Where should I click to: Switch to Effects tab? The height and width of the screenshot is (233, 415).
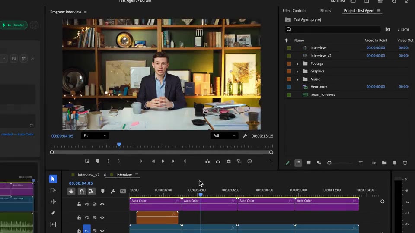(326, 11)
